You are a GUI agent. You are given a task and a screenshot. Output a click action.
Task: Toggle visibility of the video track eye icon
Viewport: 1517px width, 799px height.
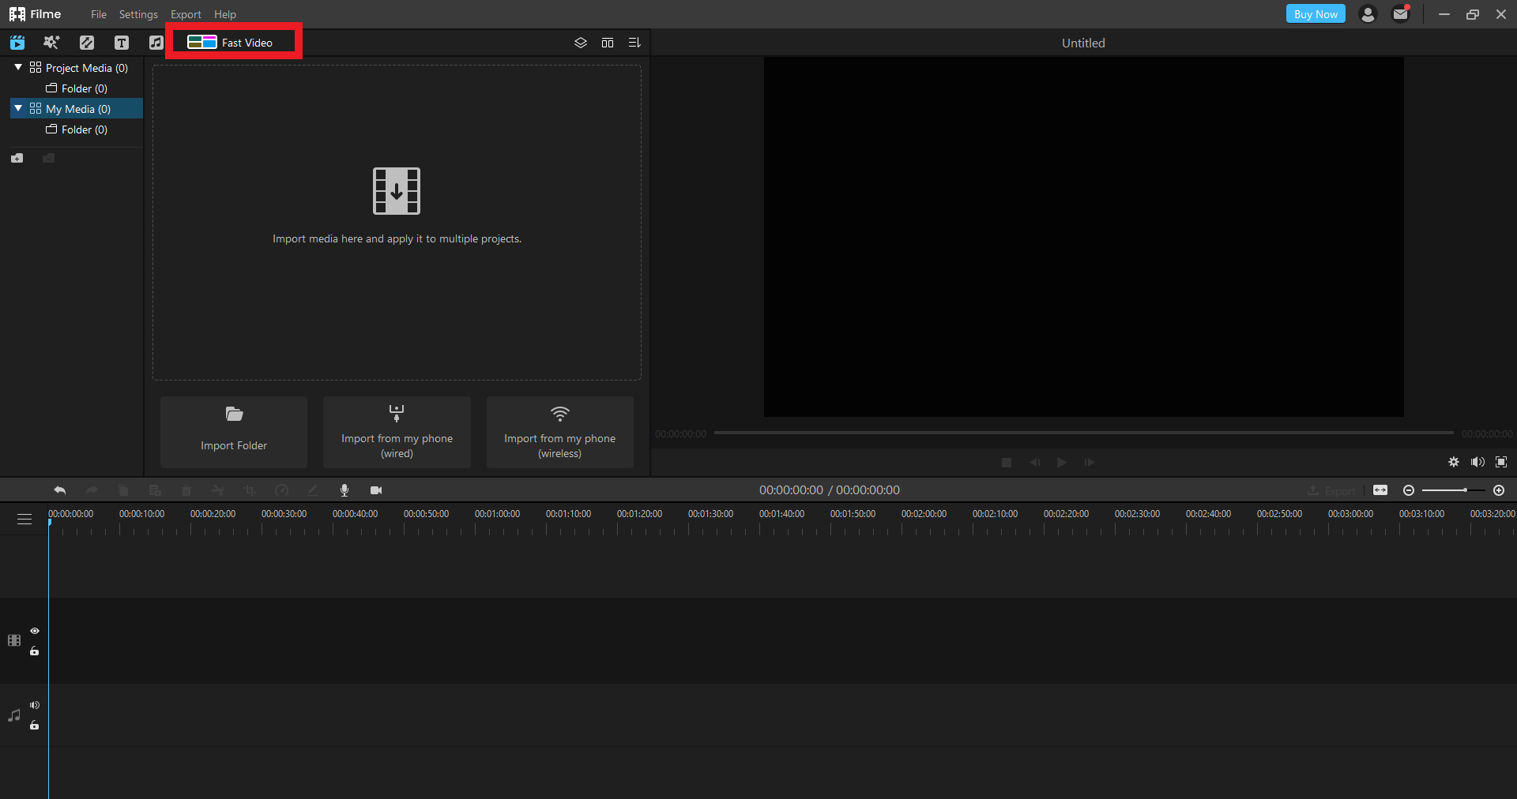pyautogui.click(x=35, y=630)
